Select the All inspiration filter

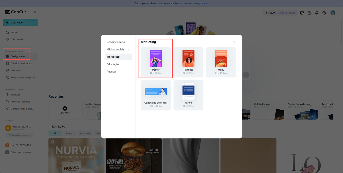tap(55, 133)
